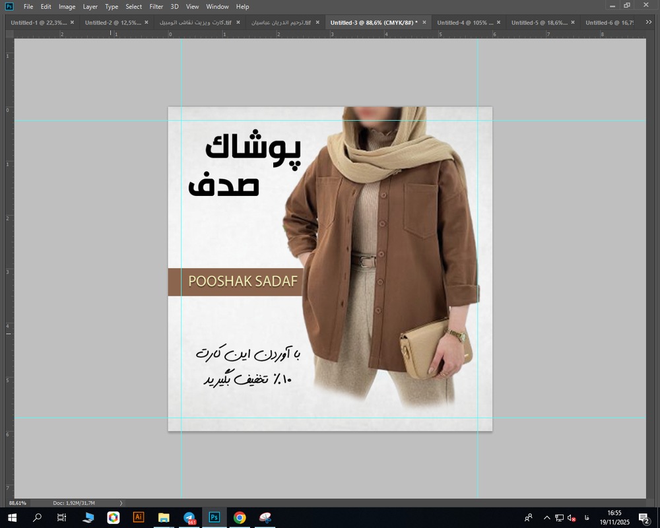Click the volume icon in the system tray

pyautogui.click(x=572, y=517)
